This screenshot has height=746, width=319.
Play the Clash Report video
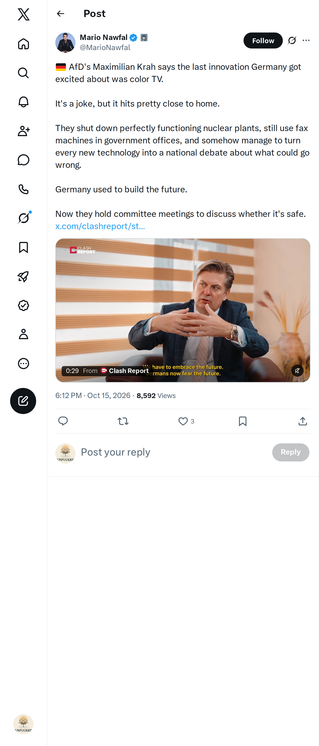pyautogui.click(x=183, y=310)
